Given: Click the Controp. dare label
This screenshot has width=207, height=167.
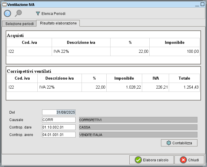Looking at the screenshot, I should 21,127.
